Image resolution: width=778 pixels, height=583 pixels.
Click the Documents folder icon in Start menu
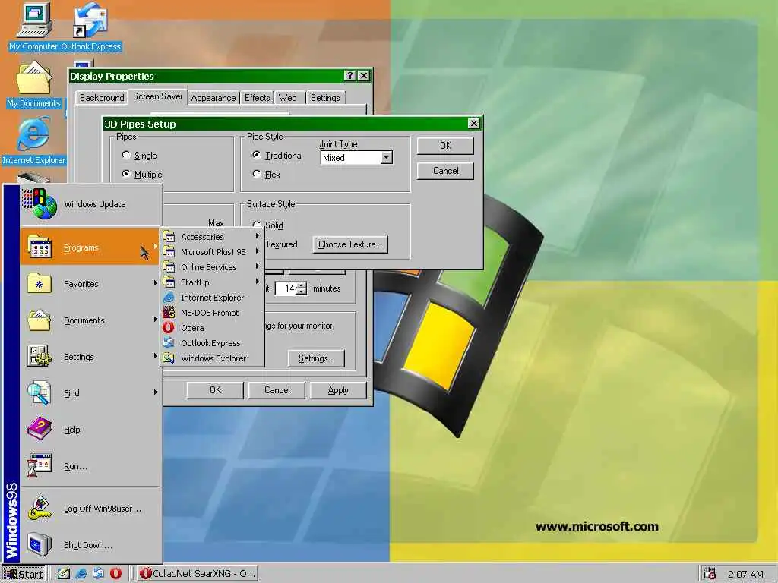pyautogui.click(x=40, y=320)
